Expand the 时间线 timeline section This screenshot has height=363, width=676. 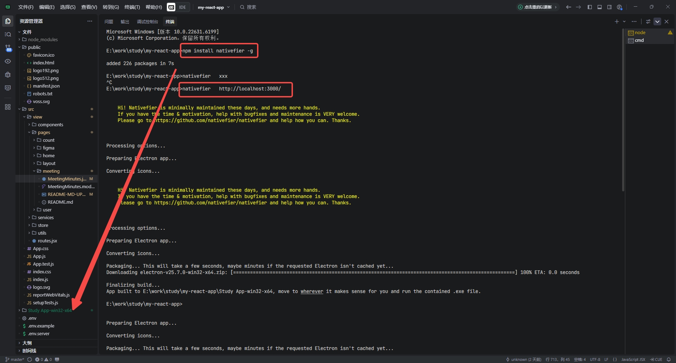[56, 351]
